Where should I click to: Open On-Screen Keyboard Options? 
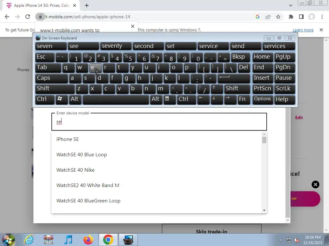(263, 100)
